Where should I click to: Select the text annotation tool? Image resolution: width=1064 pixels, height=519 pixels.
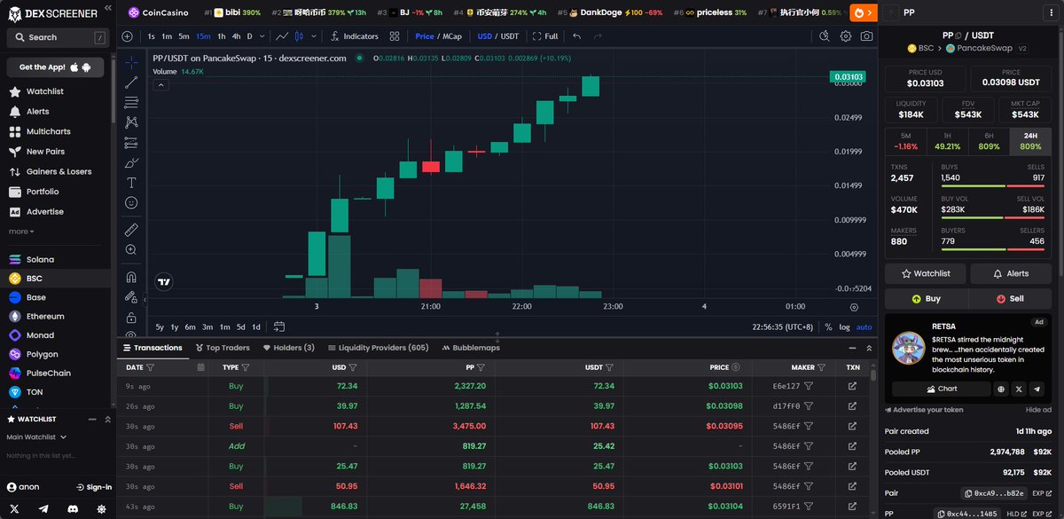pos(131,183)
